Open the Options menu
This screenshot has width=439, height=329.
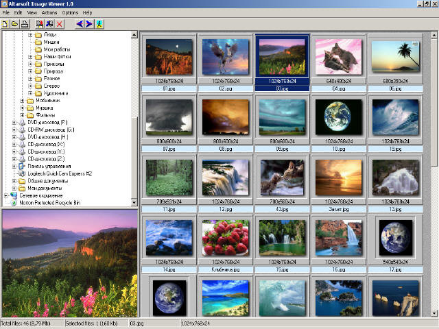pyautogui.click(x=70, y=12)
